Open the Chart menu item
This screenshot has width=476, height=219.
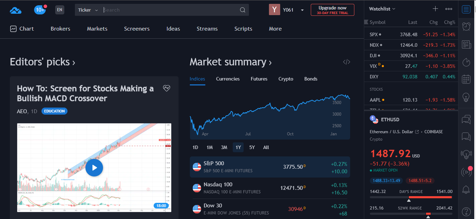pos(22,29)
